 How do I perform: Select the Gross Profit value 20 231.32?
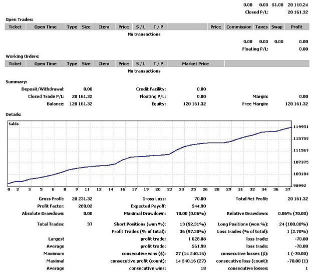[82, 199]
